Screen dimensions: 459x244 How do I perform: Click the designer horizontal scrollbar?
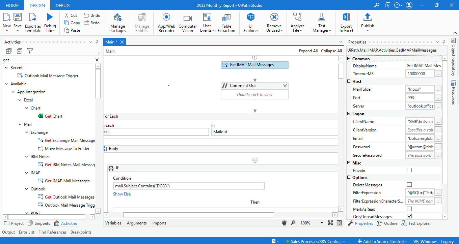tap(198, 215)
